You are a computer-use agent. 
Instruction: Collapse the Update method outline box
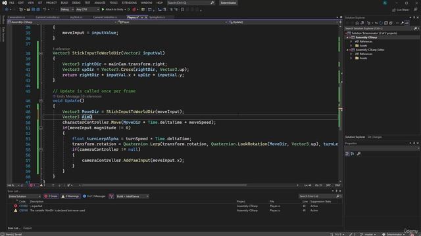click(41, 101)
